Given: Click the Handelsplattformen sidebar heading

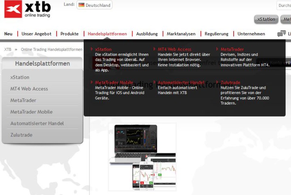Looking at the screenshot, I should (42, 63).
